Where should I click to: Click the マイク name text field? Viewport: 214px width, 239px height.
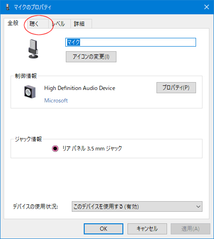131,42
